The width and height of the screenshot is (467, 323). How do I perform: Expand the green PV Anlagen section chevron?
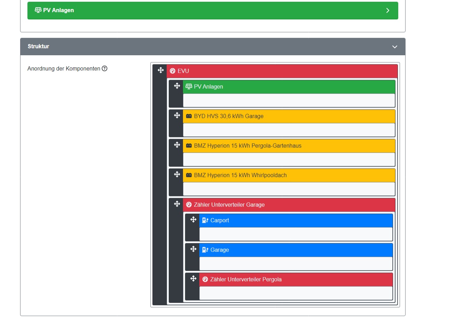coord(387,10)
